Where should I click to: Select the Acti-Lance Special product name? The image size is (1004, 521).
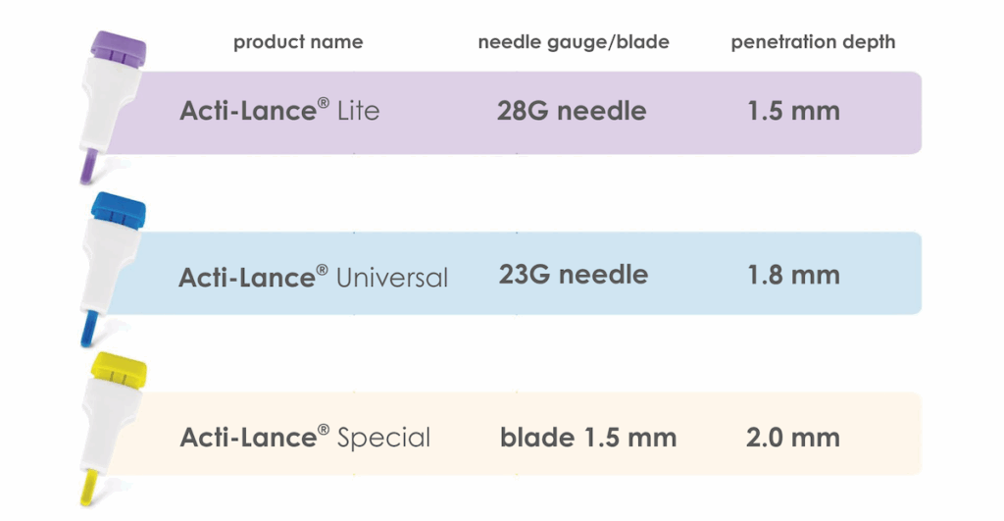(305, 437)
